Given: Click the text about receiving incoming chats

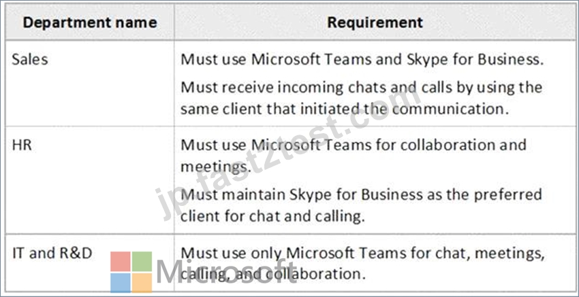Looking at the screenshot, I should 361,88.
